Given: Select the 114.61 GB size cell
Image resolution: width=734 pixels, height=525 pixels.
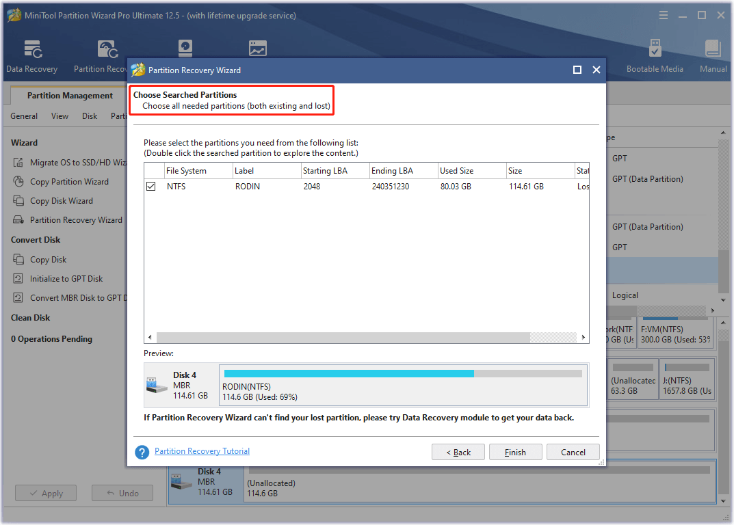Looking at the screenshot, I should point(526,186).
